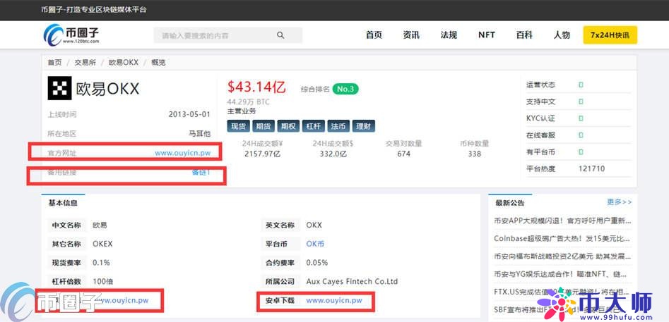Open the NFT nav menu
Screen dimensions: 669x322
point(487,35)
